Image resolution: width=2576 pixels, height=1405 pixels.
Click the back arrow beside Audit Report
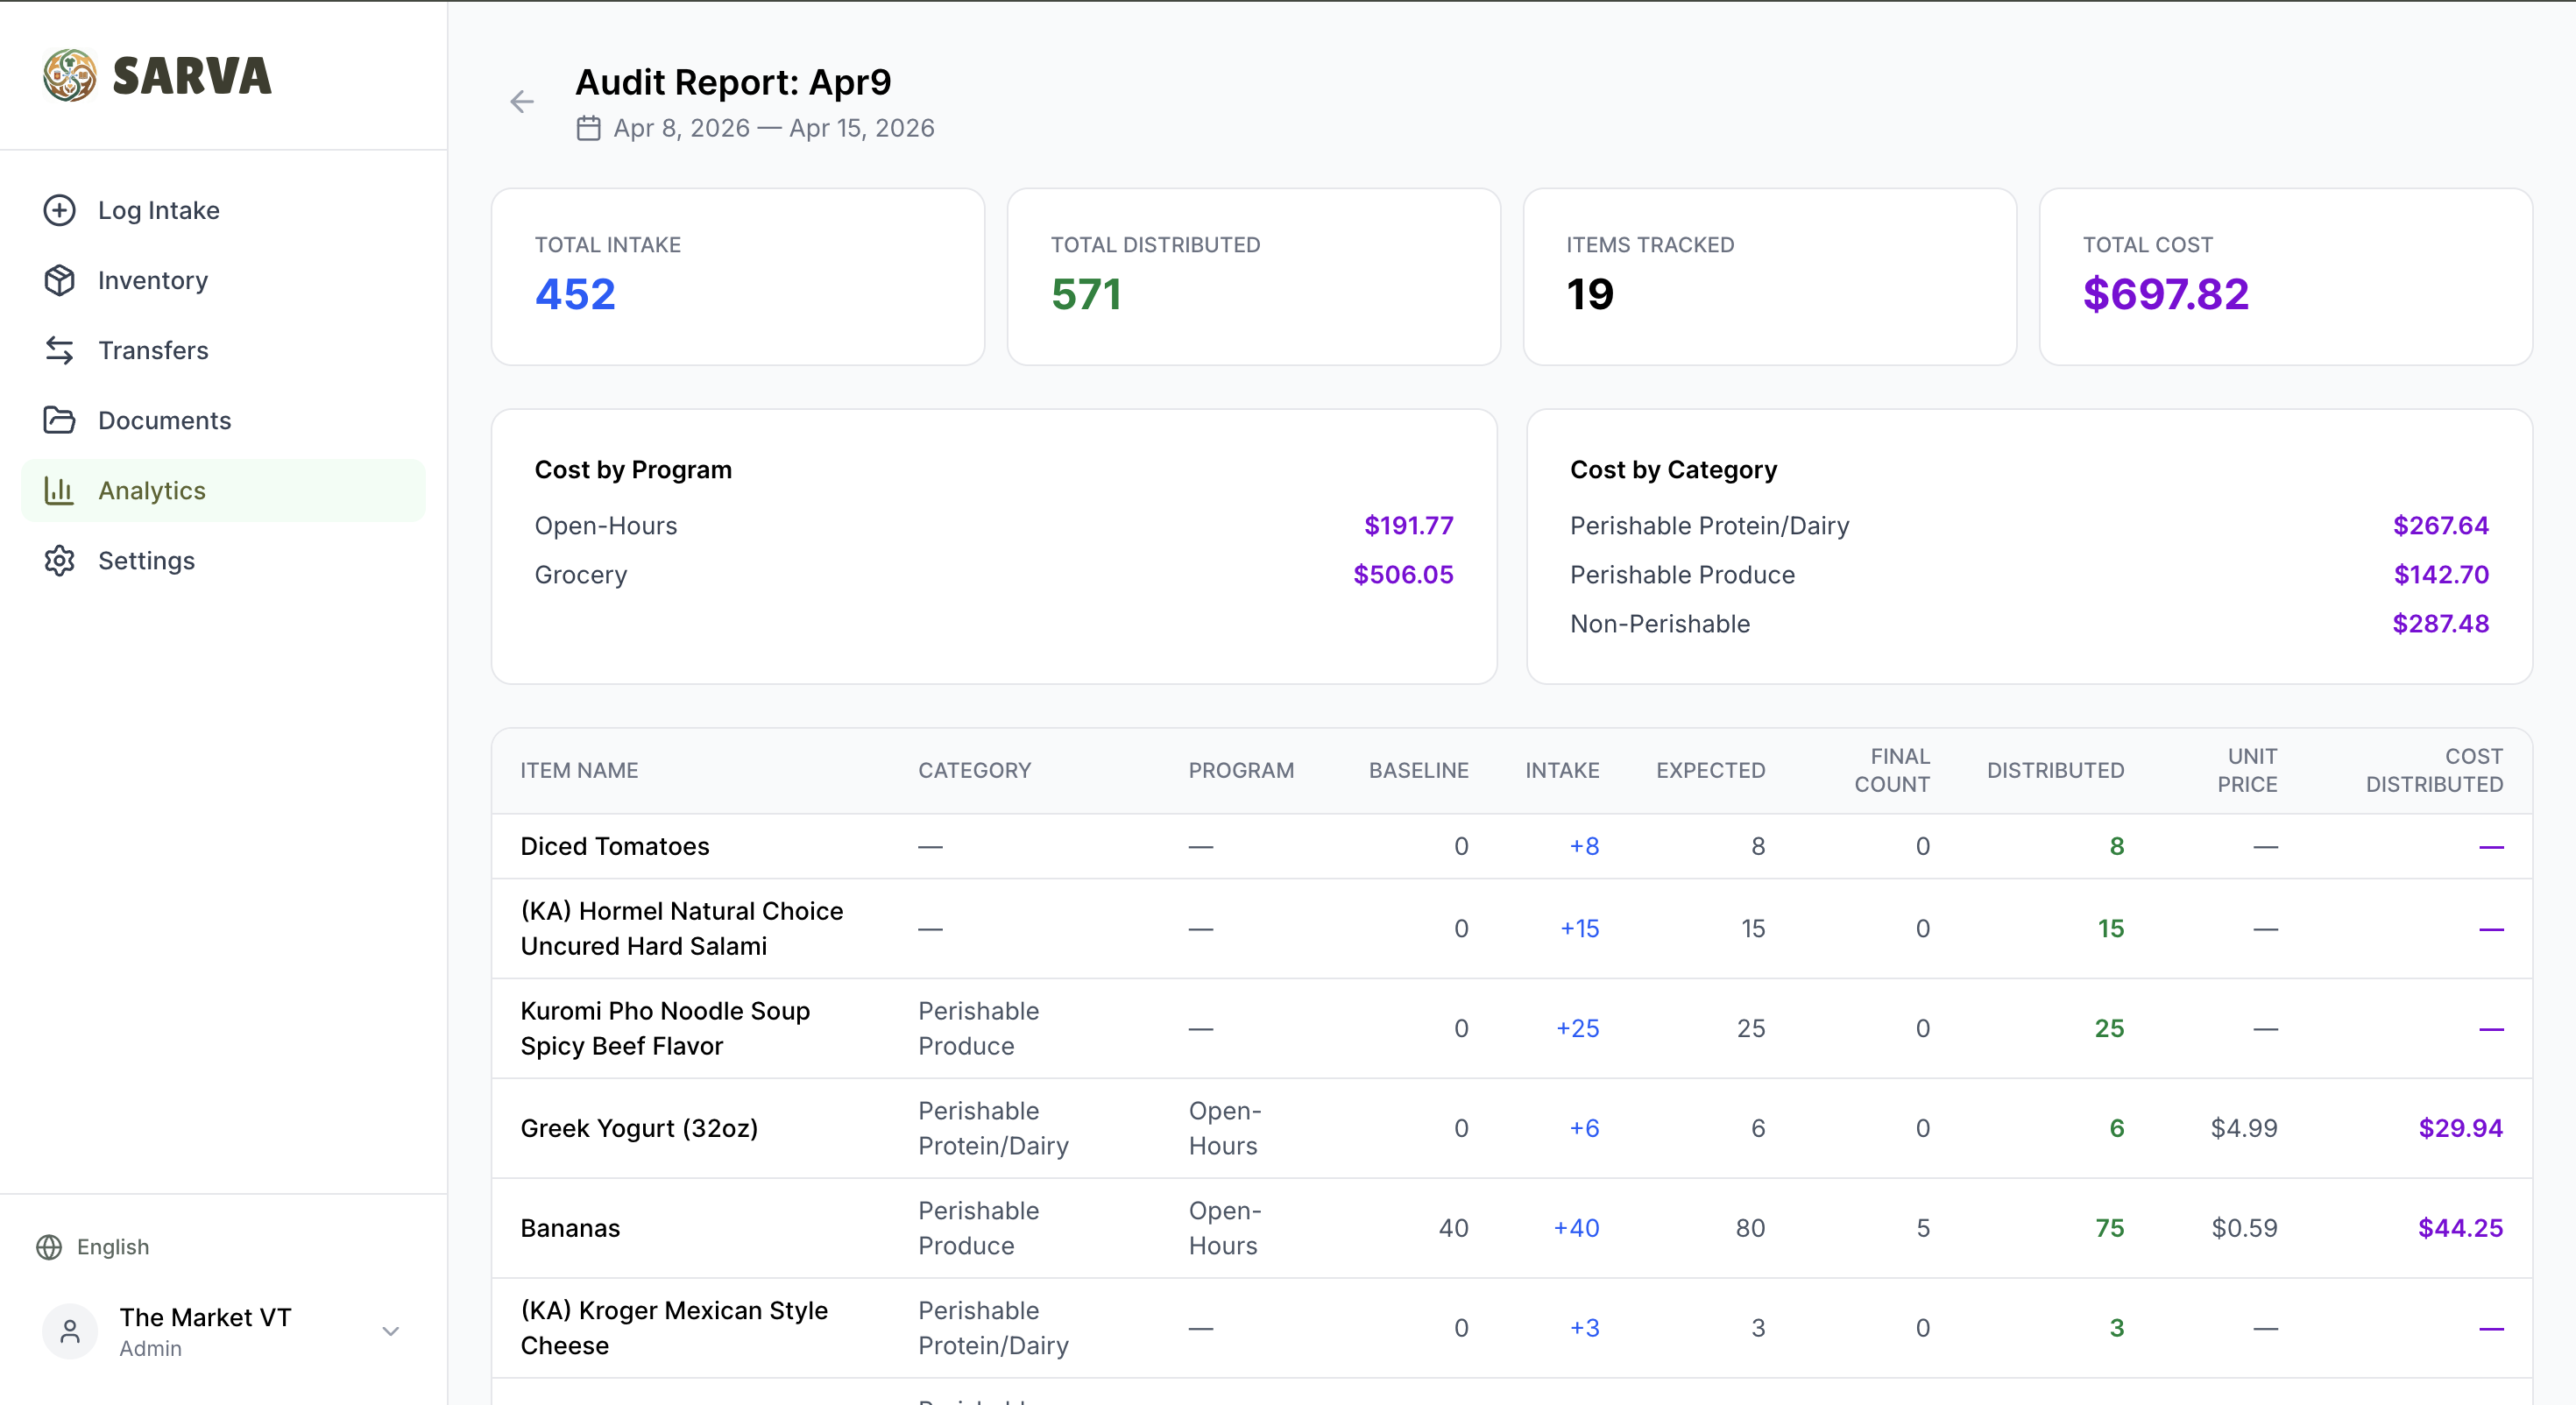pos(521,102)
